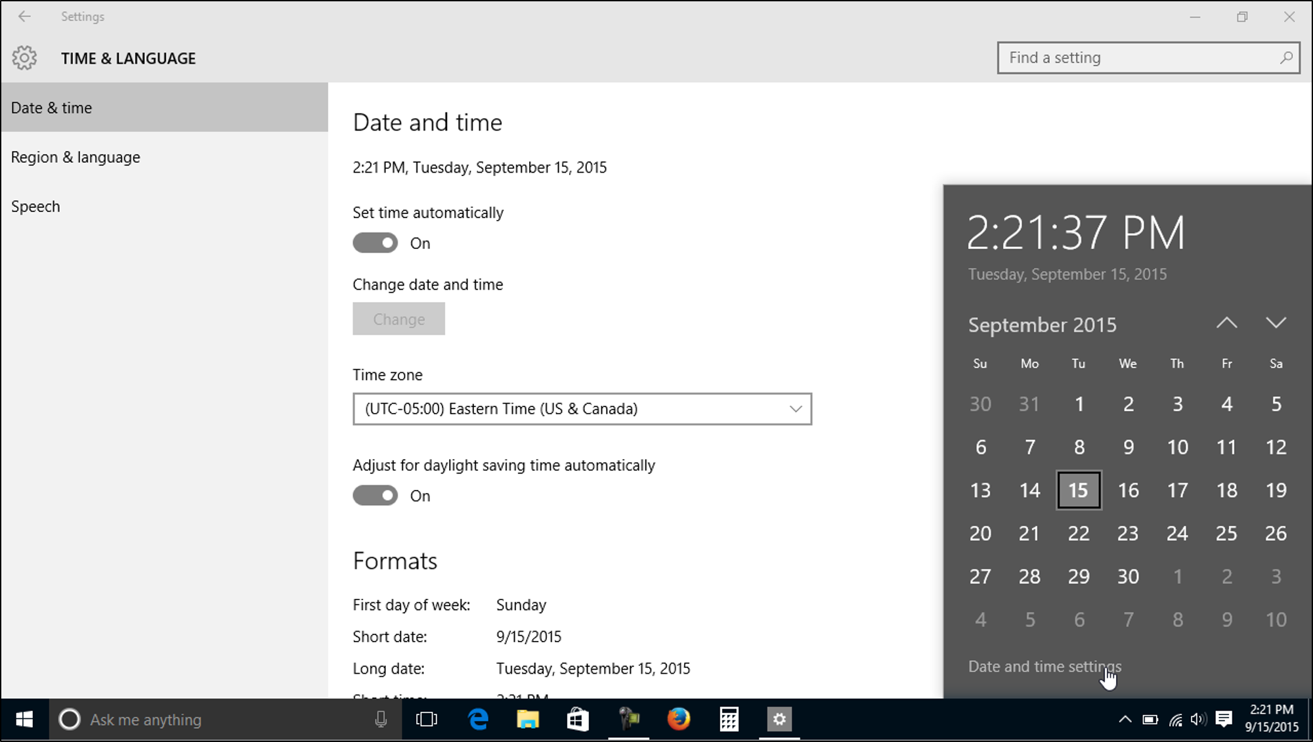The width and height of the screenshot is (1313, 742).
Task: Open Date and time settings link
Action: [x=1044, y=666]
